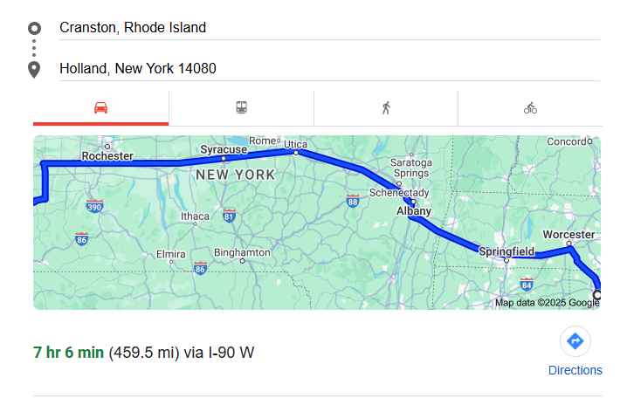This screenshot has width=627, height=412.
Task: Click the blue Directions arrow icon
Action: click(x=575, y=340)
